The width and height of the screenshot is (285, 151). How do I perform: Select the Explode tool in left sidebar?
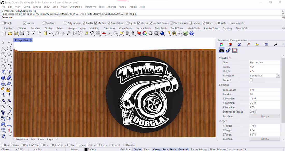9,90
